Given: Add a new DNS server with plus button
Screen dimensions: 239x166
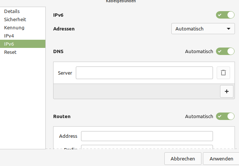Looking at the screenshot, I should (x=226, y=91).
